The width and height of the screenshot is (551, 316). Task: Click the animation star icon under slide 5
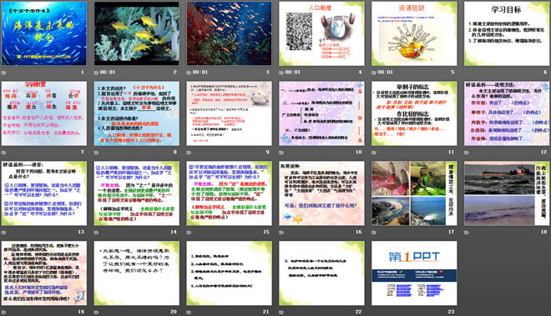point(374,73)
